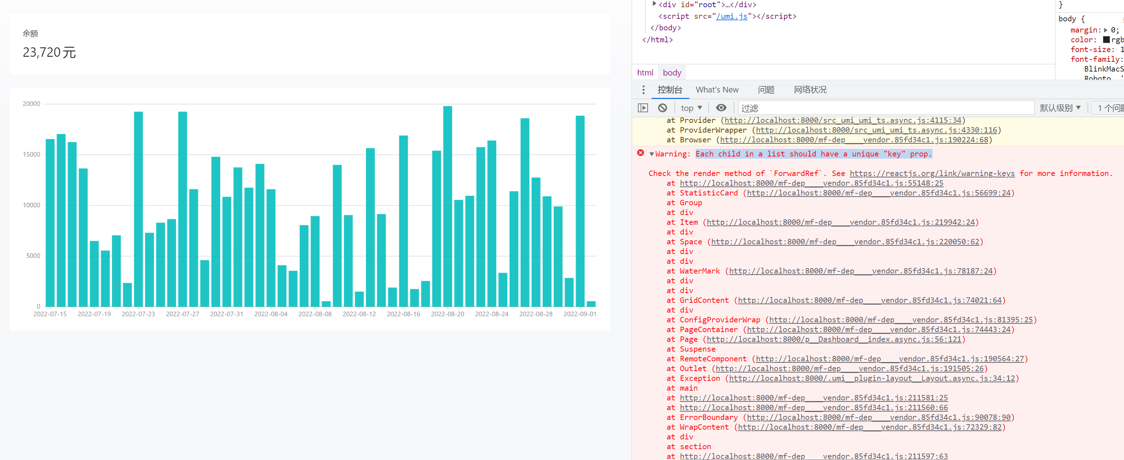Expand the div id="root" node
The width and height of the screenshot is (1124, 460).
[654, 4]
